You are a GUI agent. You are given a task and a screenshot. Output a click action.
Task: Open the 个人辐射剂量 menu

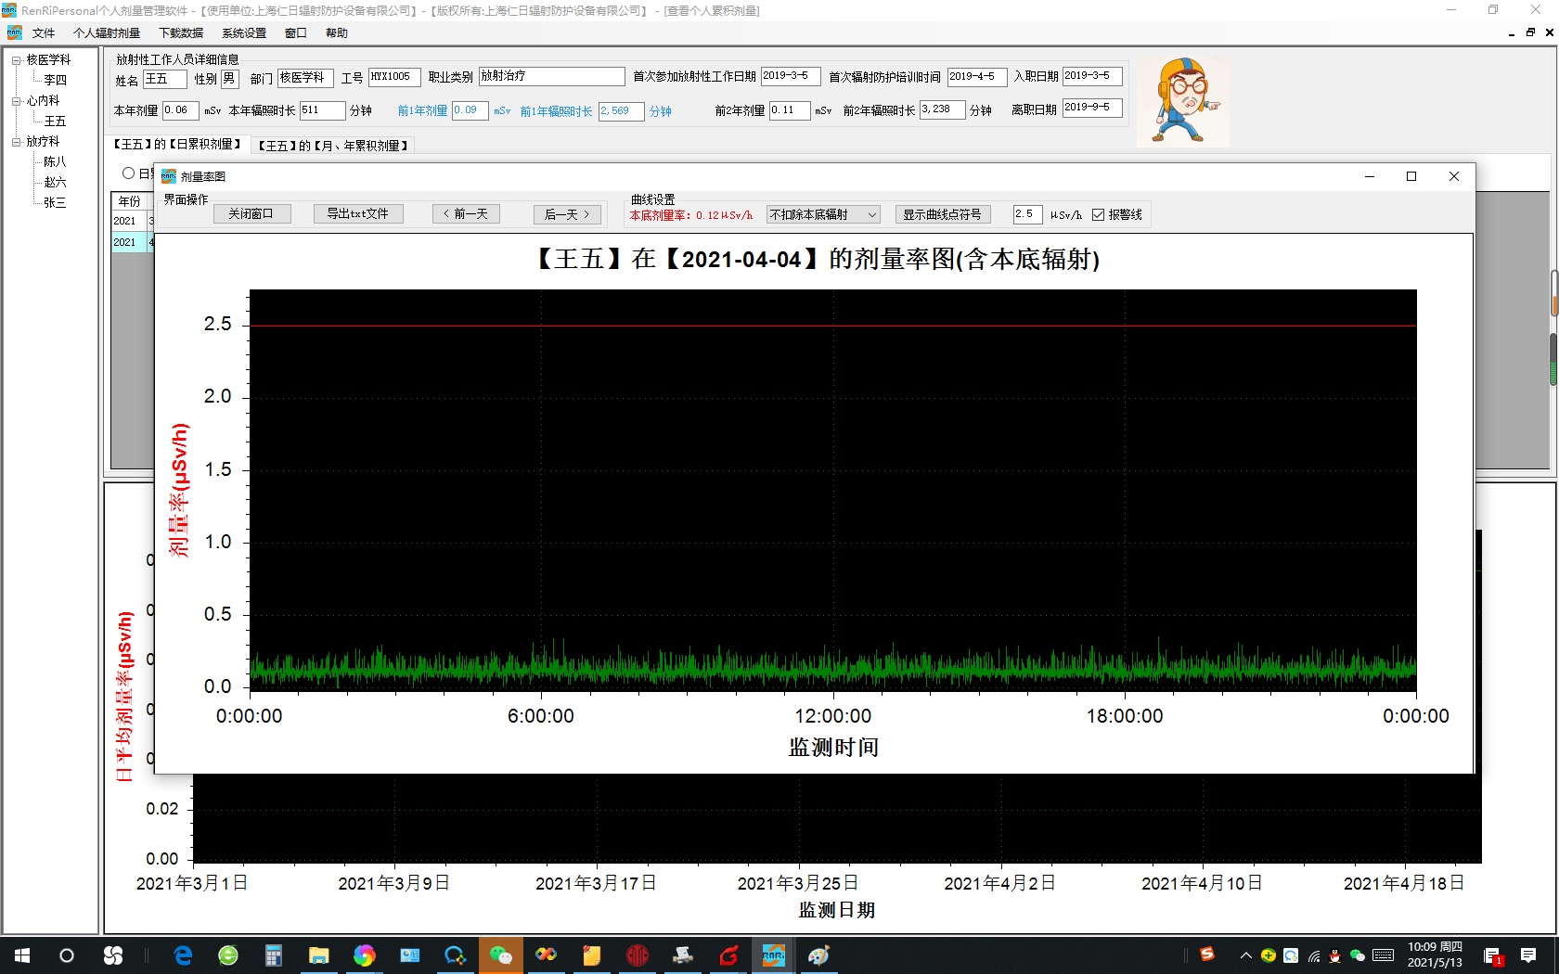[107, 33]
